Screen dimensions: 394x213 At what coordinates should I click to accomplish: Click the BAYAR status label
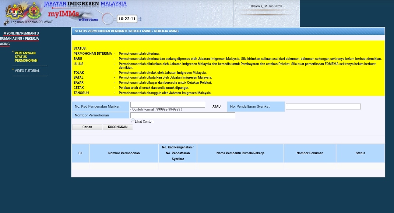coord(78,82)
